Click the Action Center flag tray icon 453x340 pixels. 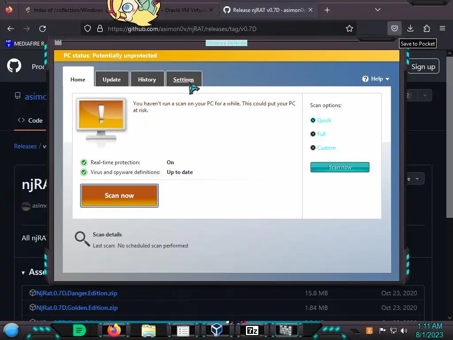pyautogui.click(x=382, y=330)
